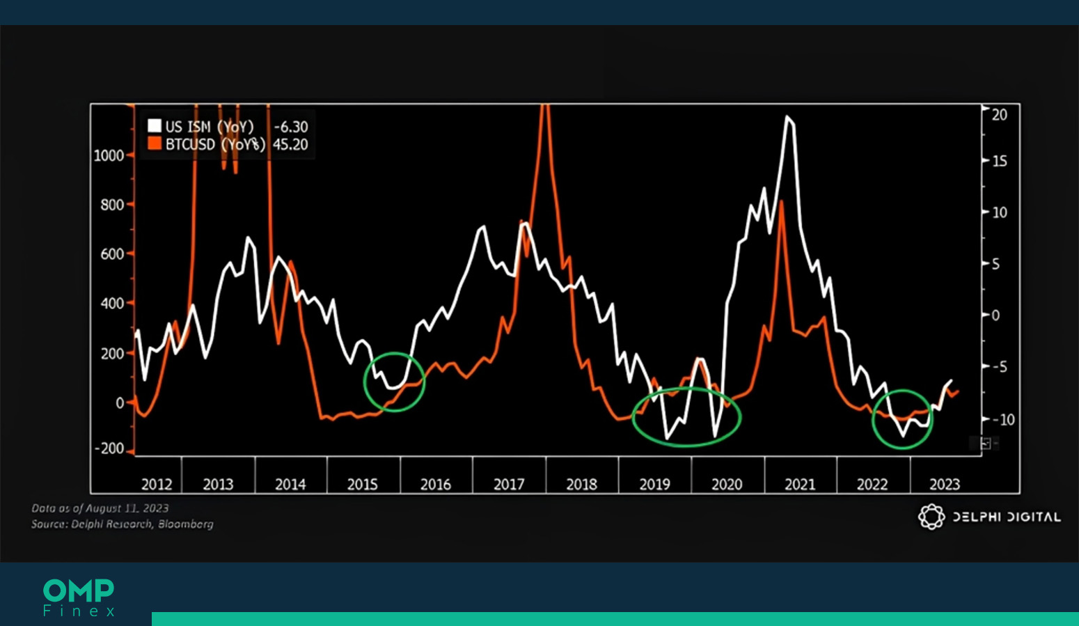Click the 2012 x-axis label
Viewport: 1079px width, 626px height.
[157, 484]
